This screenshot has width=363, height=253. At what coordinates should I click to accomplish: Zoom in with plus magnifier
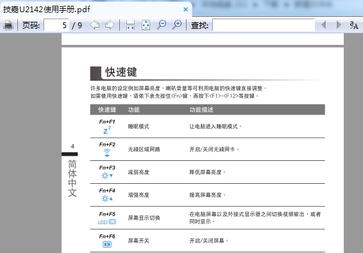177,25
